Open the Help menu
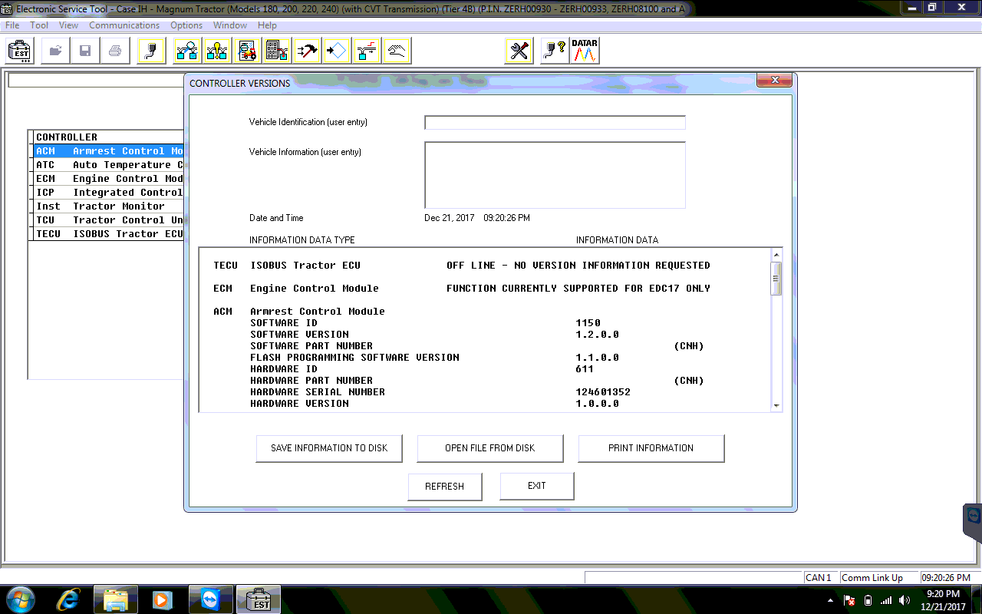Image resolution: width=982 pixels, height=614 pixels. click(267, 25)
